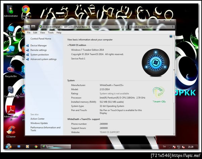Click the System window vertical scrollbar
This screenshot has height=159, width=202.
coord(174,85)
